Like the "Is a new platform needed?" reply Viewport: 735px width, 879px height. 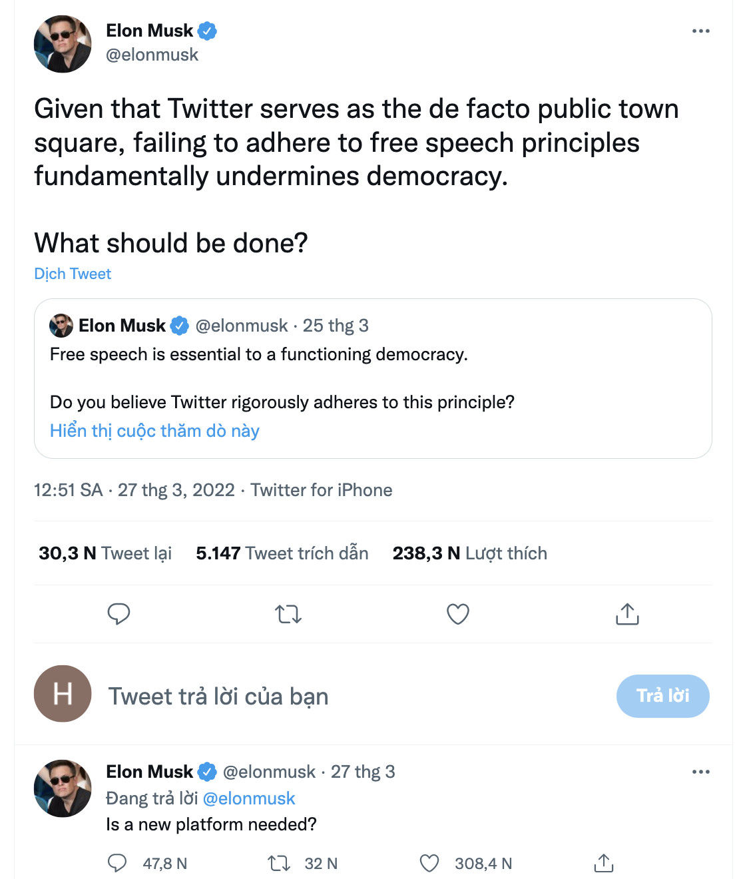(x=429, y=864)
